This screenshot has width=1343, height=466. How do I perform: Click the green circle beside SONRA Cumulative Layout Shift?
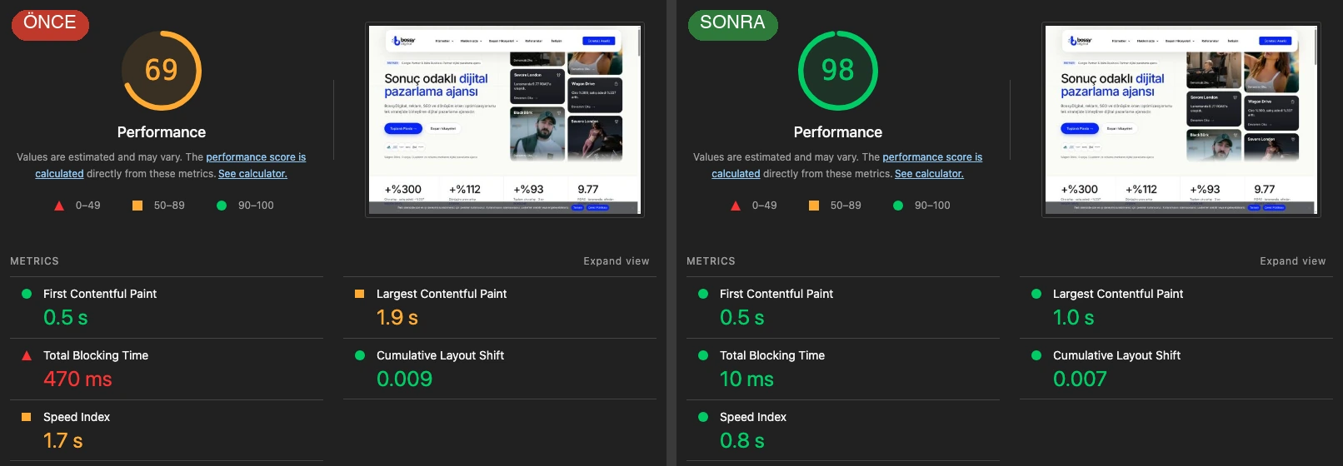pyautogui.click(x=1036, y=355)
